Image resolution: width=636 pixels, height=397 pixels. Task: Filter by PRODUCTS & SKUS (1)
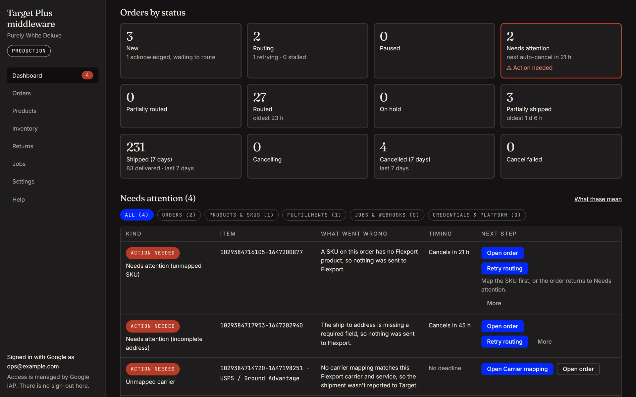pos(241,215)
